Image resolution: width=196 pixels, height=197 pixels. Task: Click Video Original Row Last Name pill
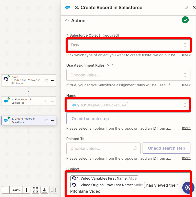point(107,185)
